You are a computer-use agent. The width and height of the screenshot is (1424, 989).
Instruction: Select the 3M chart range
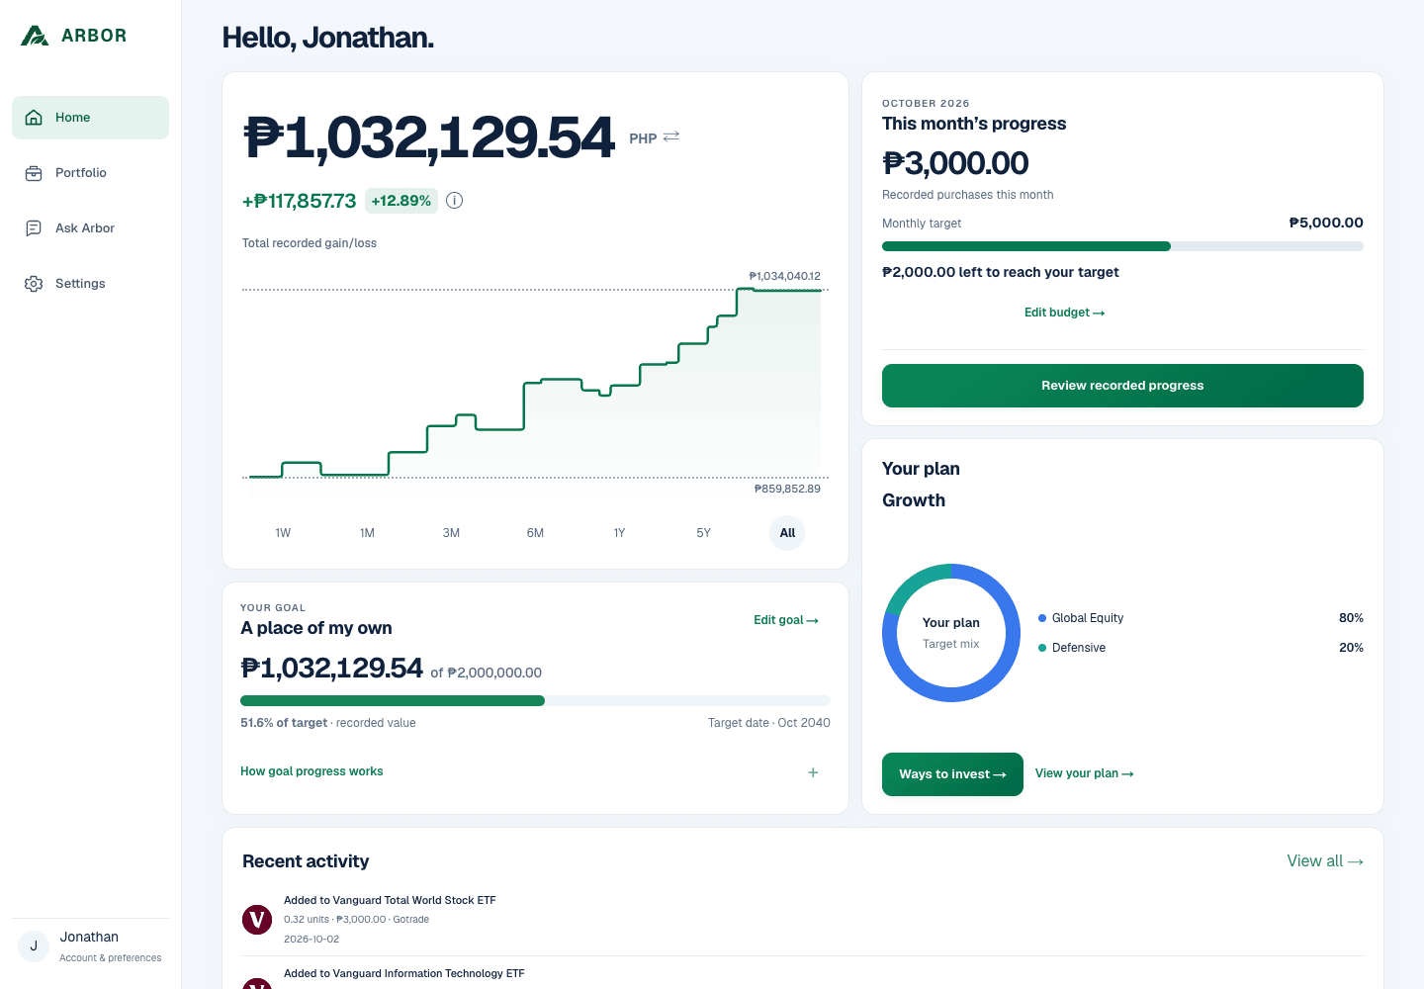click(x=451, y=533)
